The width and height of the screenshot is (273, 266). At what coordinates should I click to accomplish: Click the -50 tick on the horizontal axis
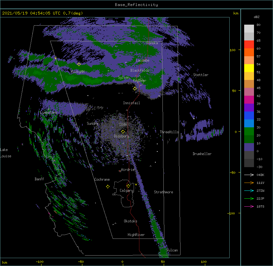[x=81, y=262]
